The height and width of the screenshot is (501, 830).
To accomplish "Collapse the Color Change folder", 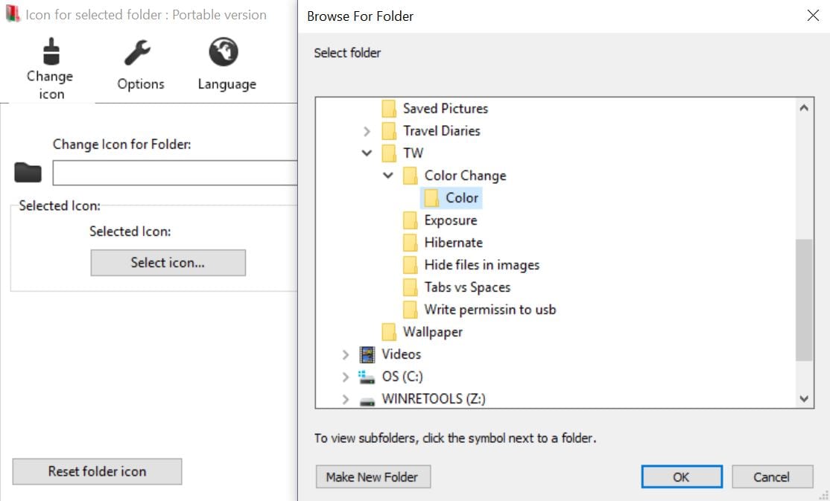I will pyautogui.click(x=388, y=175).
